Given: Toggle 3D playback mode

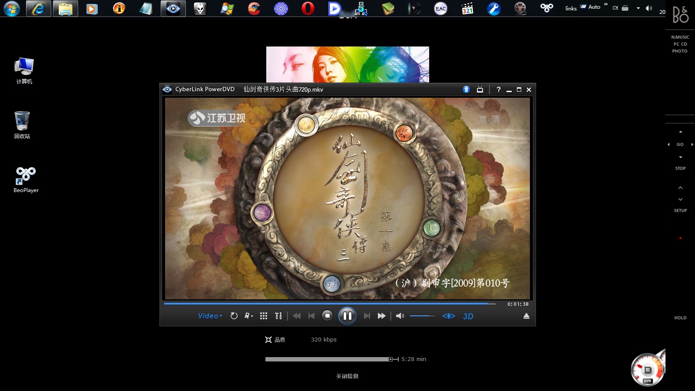Looking at the screenshot, I should (x=468, y=316).
